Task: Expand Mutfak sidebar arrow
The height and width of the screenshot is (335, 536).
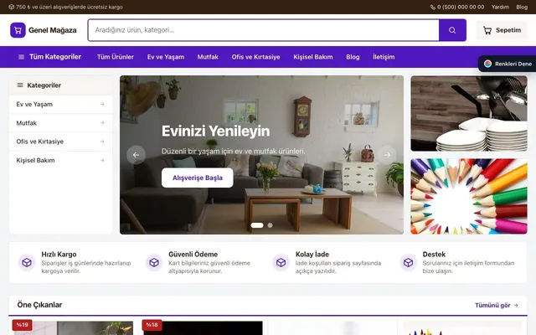Action: (102, 123)
